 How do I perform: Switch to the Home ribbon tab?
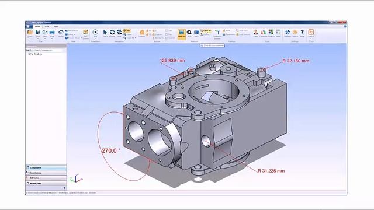pos(37,27)
